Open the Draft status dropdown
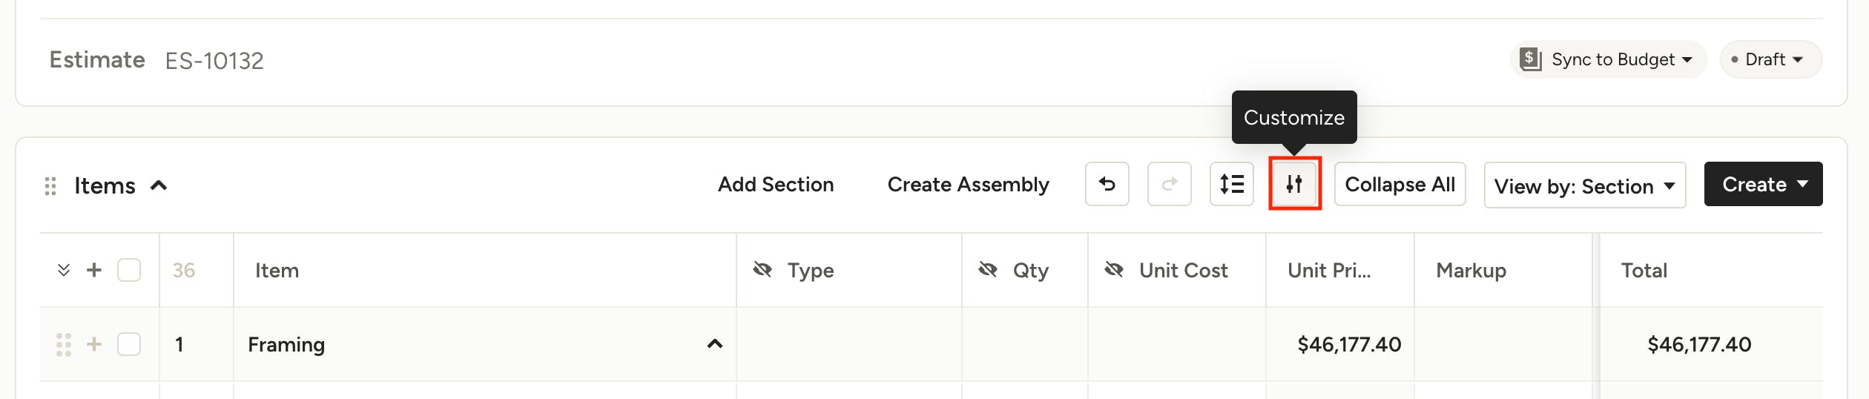This screenshot has height=399, width=1869. [1770, 59]
